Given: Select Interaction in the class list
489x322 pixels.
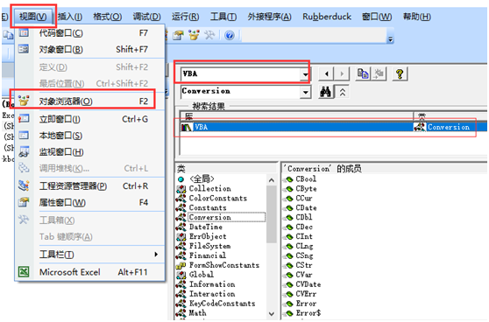Looking at the screenshot, I should (x=212, y=294).
